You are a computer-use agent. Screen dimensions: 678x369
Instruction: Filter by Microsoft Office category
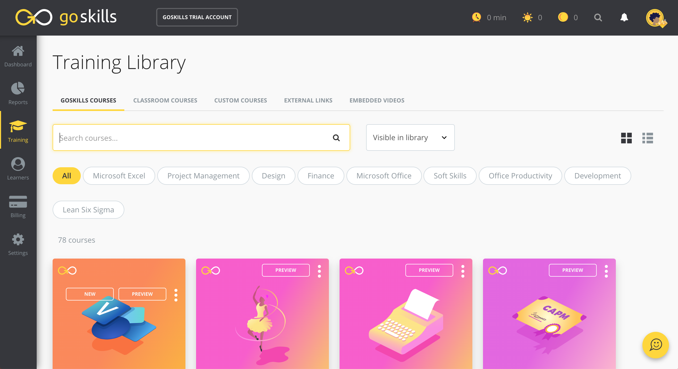pos(384,176)
